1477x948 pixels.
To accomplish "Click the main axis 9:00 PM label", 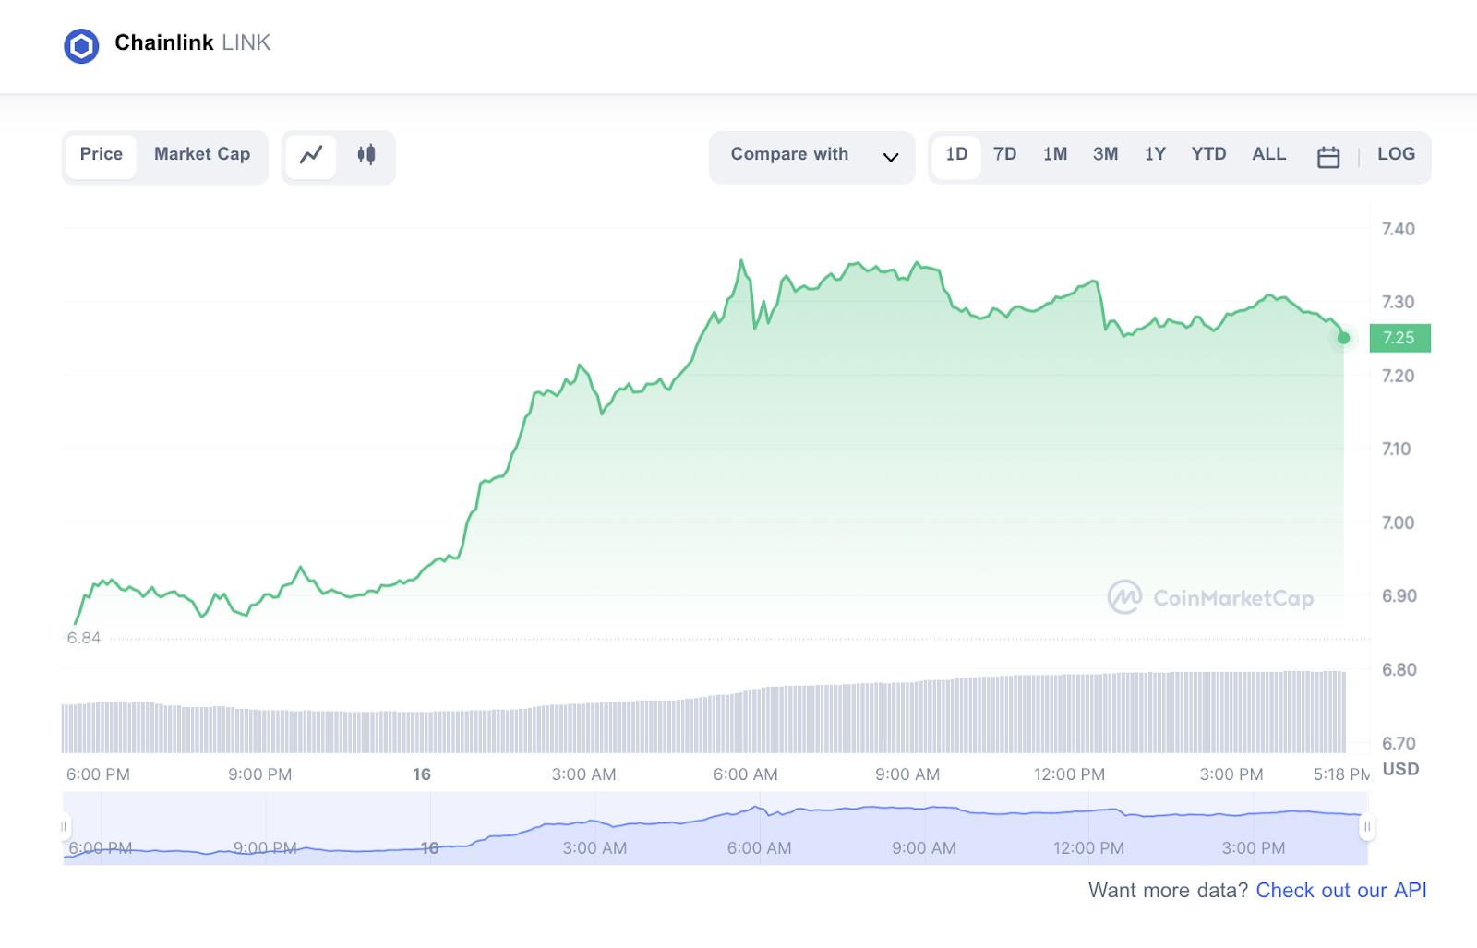I will (x=260, y=774).
